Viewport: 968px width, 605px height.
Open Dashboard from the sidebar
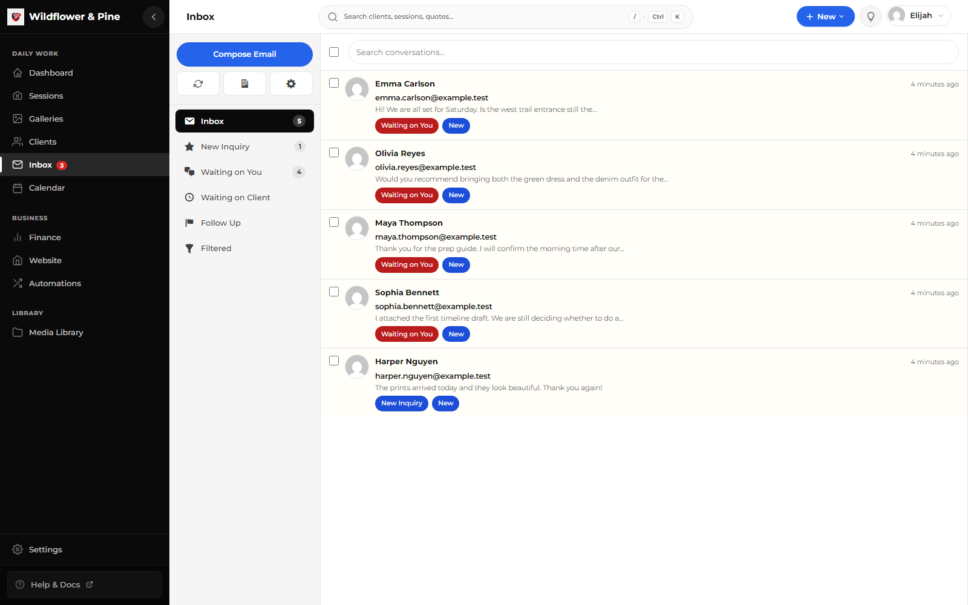tap(85, 73)
